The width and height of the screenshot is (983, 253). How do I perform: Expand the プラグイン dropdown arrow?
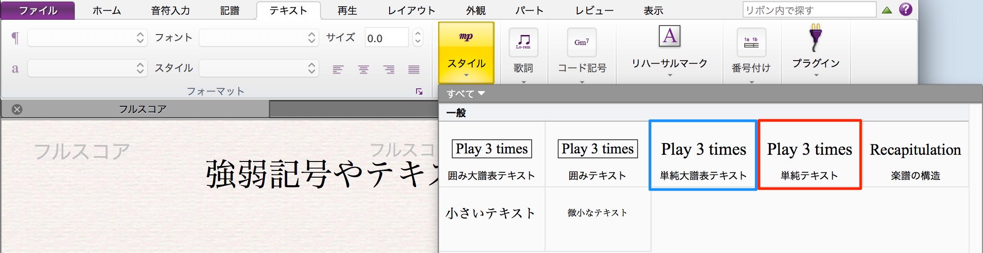[x=816, y=75]
